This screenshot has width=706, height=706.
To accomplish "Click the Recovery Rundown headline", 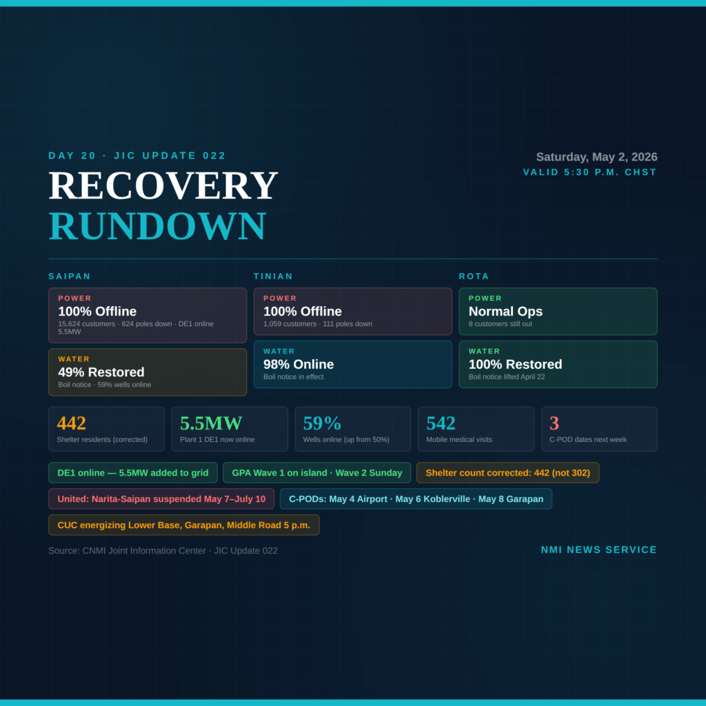I will pos(163,205).
